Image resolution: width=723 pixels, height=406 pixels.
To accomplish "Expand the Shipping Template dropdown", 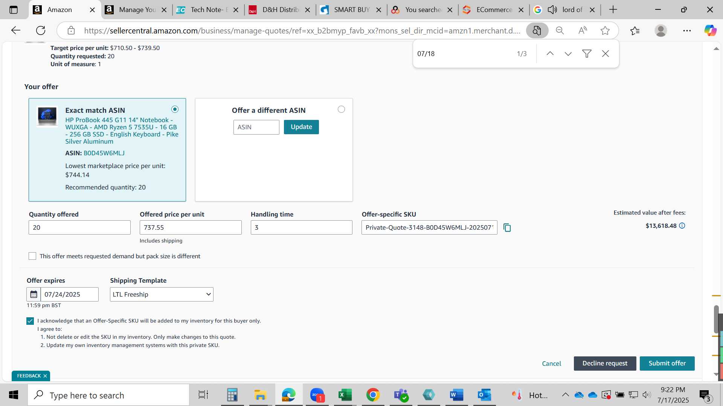I will pyautogui.click(x=162, y=294).
